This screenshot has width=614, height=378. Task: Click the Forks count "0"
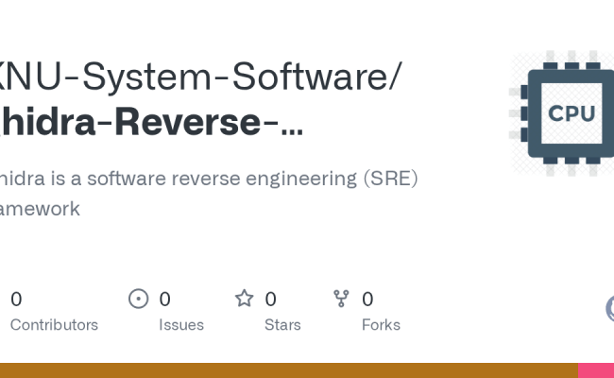click(367, 300)
